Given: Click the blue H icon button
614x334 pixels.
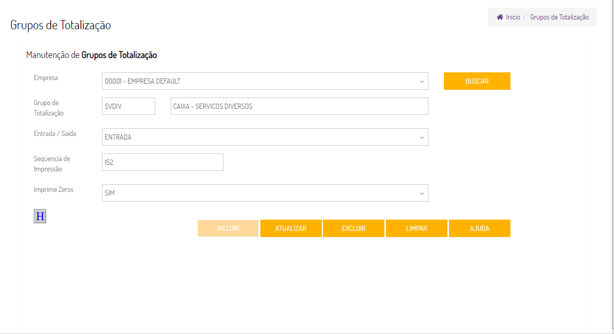Looking at the screenshot, I should point(40,217).
